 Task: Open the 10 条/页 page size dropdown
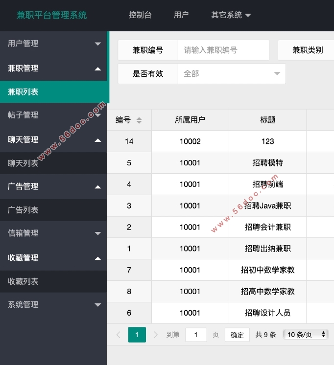[x=306, y=335]
